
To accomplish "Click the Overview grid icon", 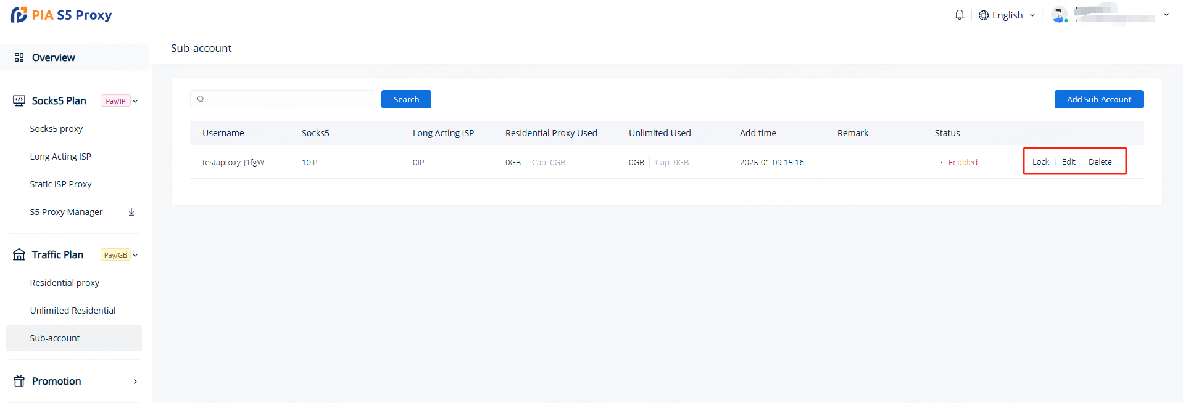I will pos(19,57).
